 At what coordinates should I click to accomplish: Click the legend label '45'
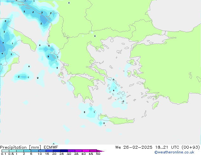pos(91,154)
